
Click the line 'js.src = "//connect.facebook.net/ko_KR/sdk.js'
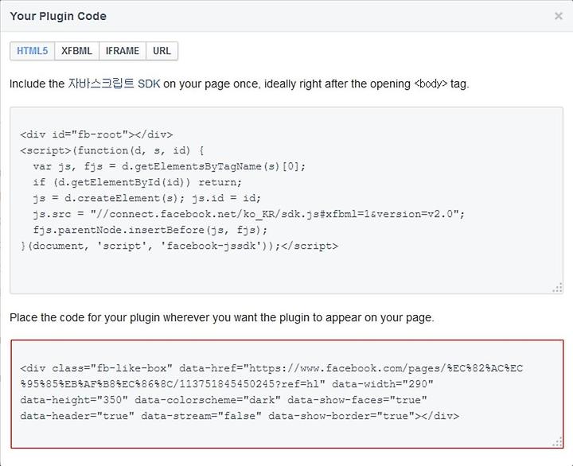click(249, 214)
